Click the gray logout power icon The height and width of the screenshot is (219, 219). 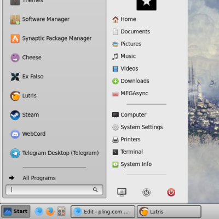[x=146, y=192]
